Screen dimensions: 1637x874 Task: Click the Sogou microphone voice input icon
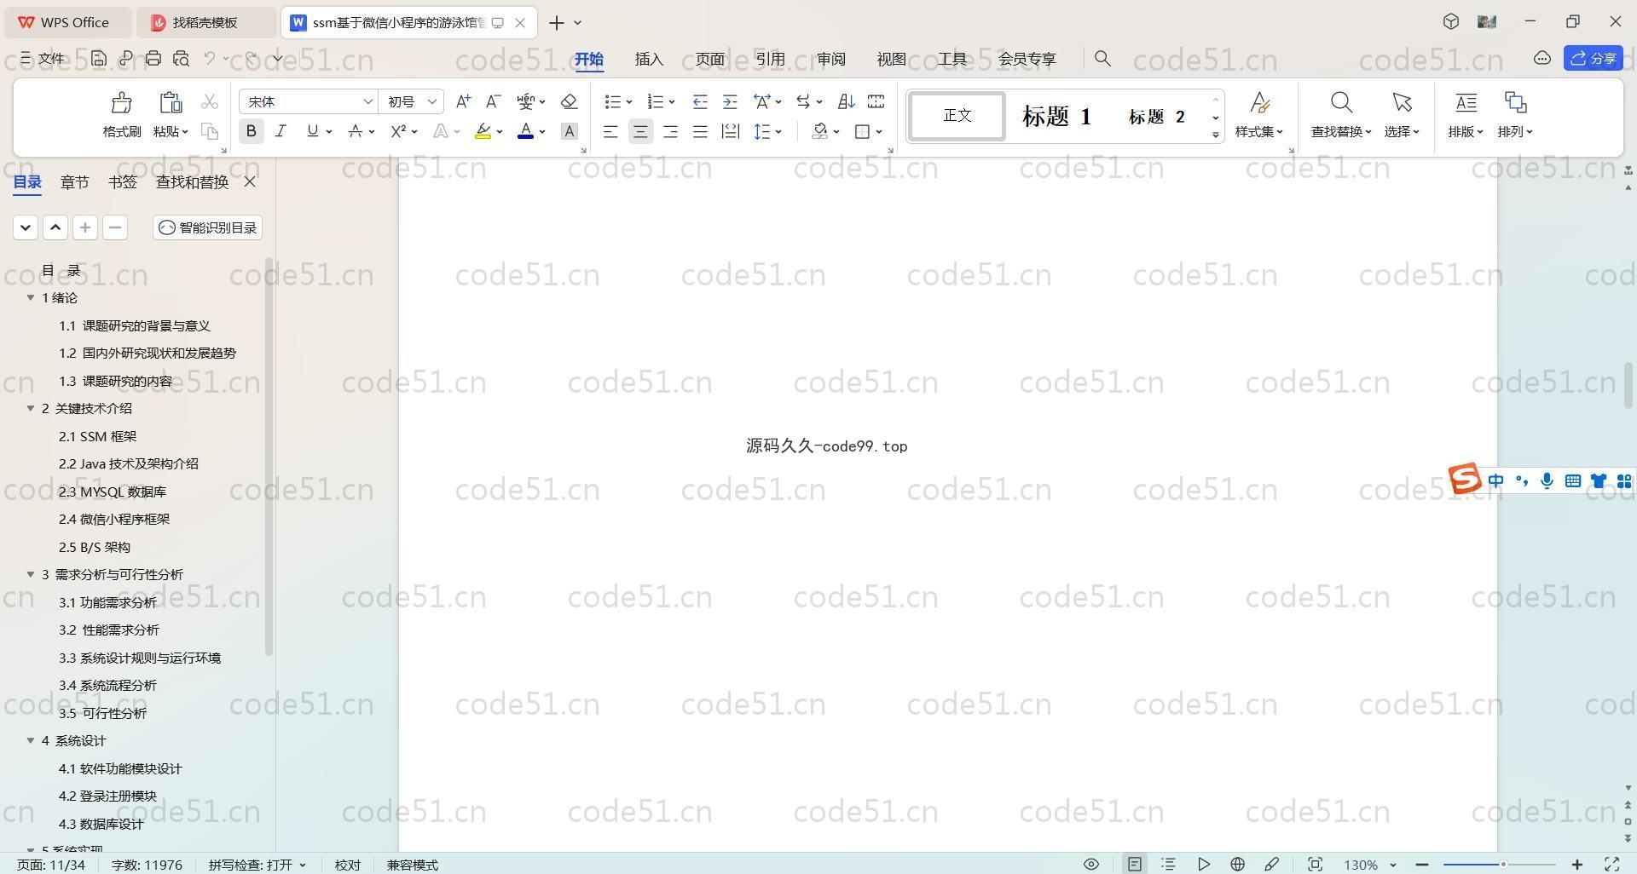pyautogui.click(x=1547, y=481)
